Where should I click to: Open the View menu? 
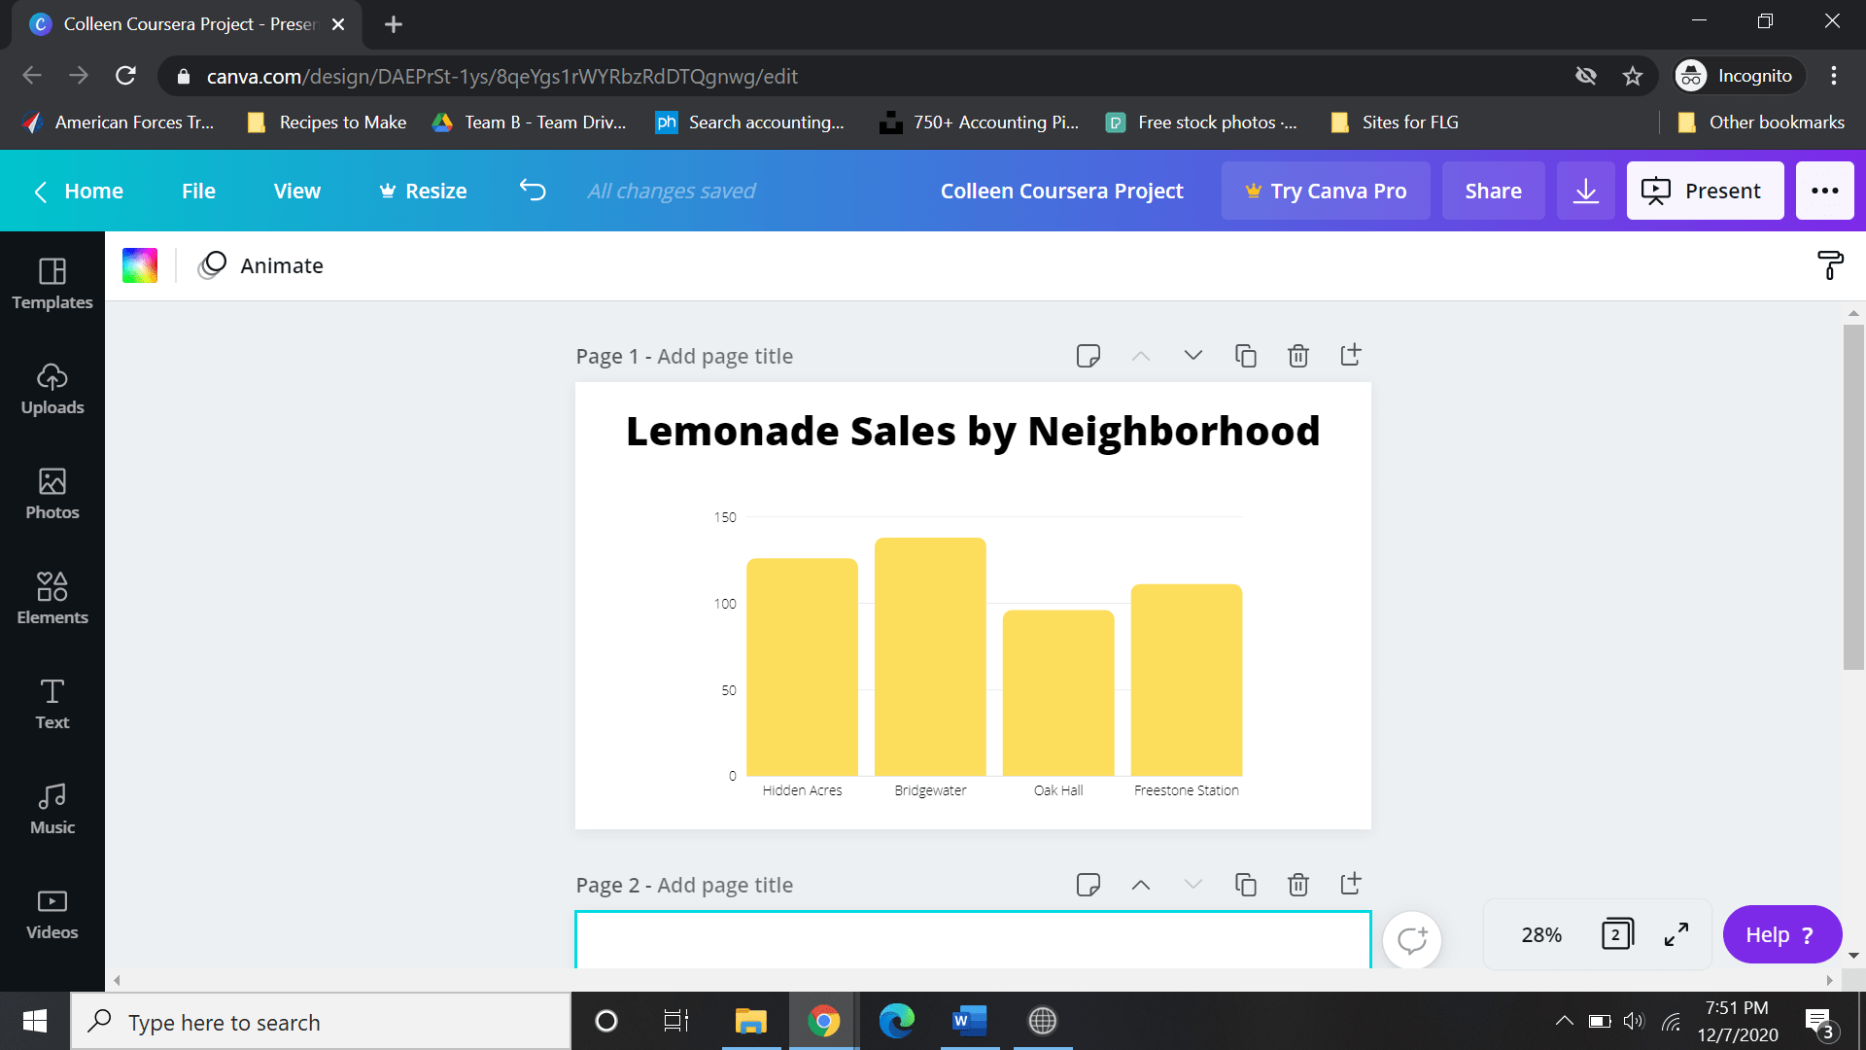296,191
